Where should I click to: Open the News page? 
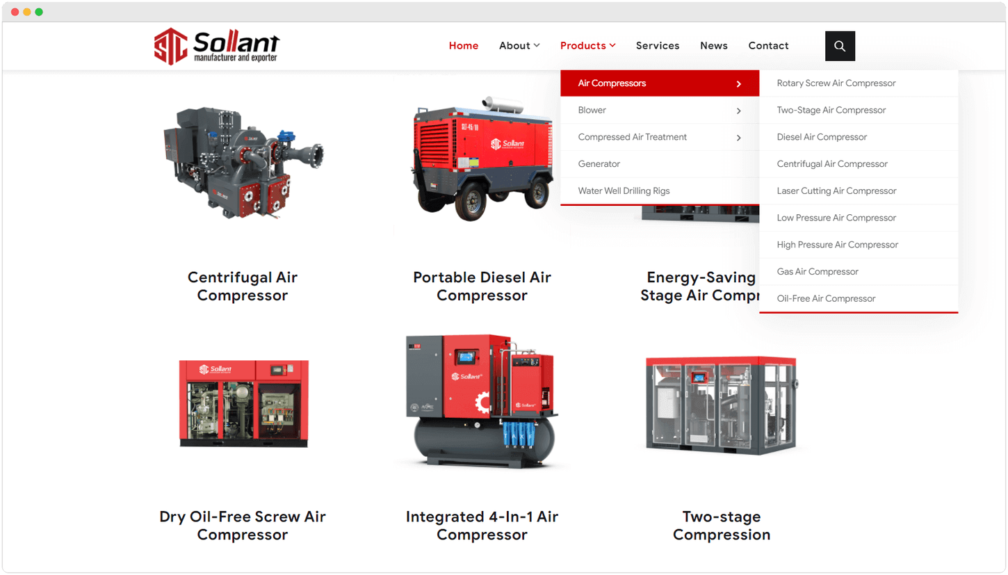[x=714, y=46]
